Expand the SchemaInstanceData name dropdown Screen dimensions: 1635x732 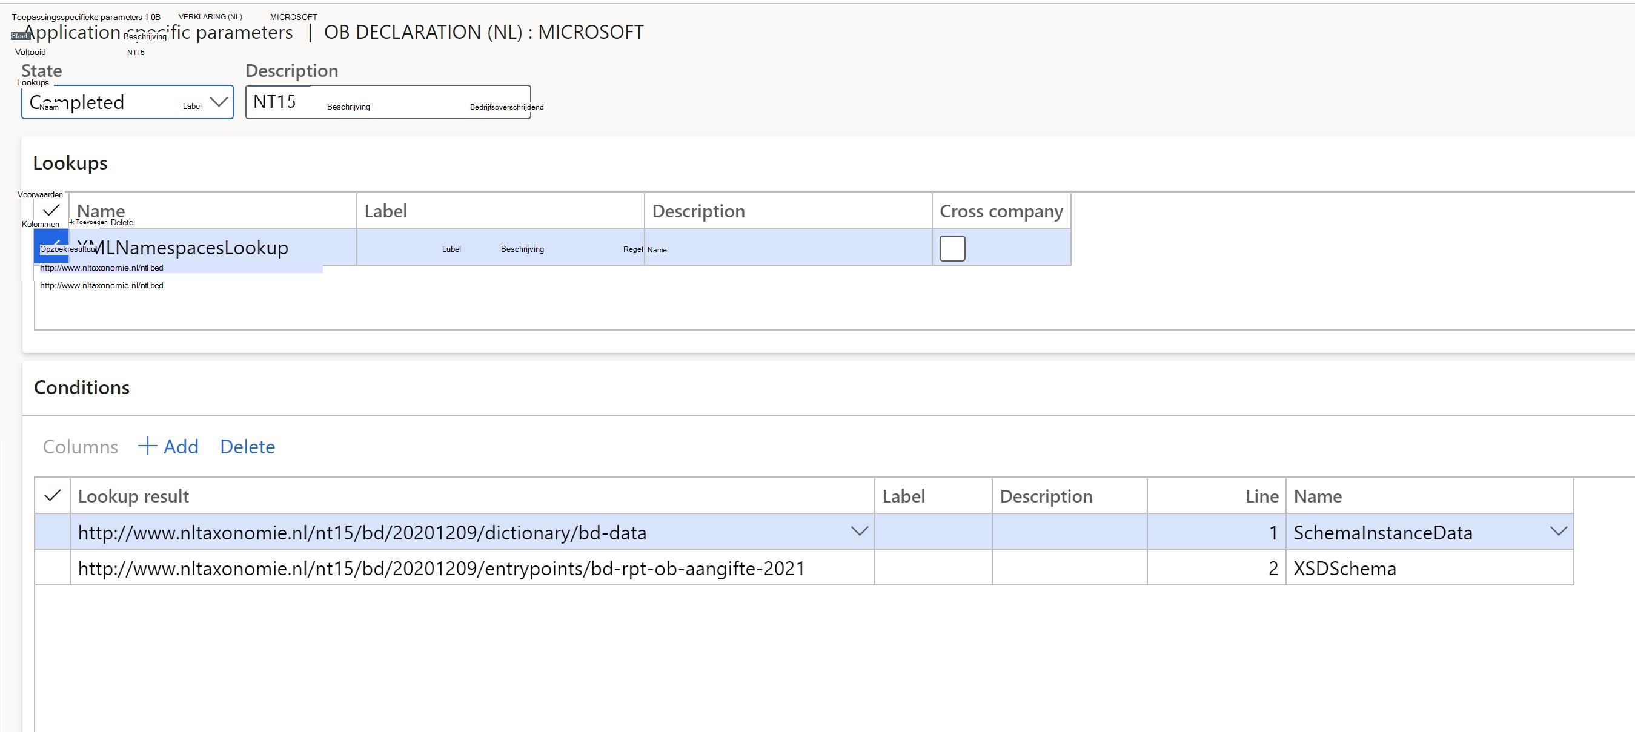tap(1558, 532)
